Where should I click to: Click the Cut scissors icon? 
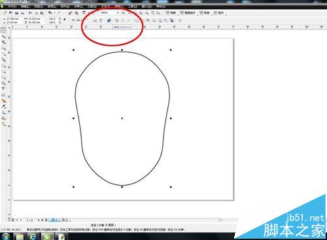[30, 13]
